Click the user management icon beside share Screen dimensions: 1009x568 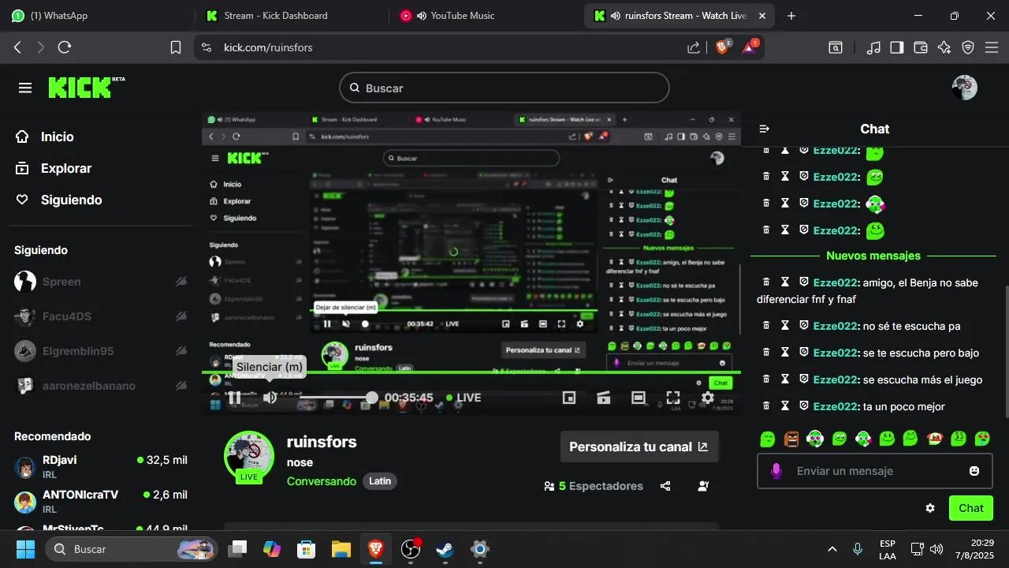coord(703,486)
